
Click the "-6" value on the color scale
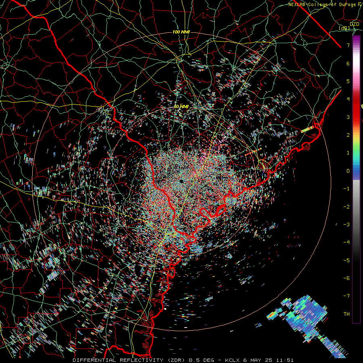pyautogui.click(x=346, y=278)
